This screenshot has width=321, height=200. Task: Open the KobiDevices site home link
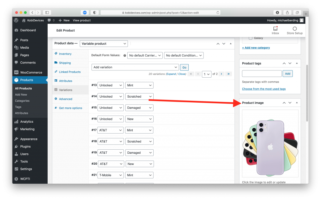tap(33, 20)
